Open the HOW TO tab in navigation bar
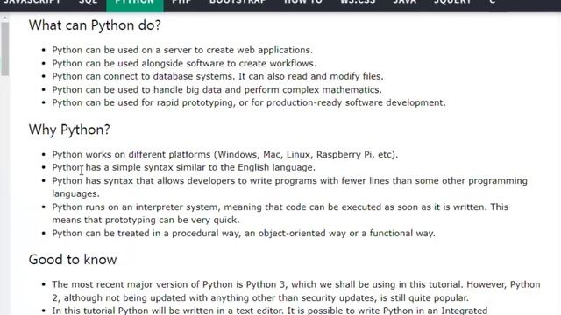The width and height of the screenshot is (561, 315). click(x=303, y=3)
